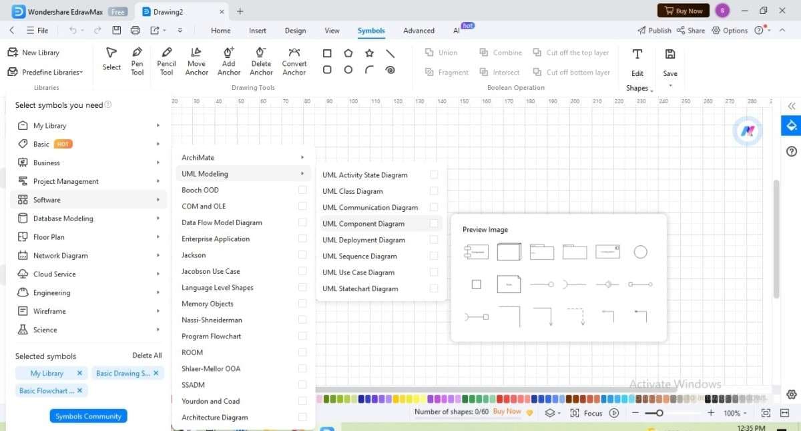Open the zoom level 100% dropdown
This screenshot has width=801, height=431.
tap(736, 413)
